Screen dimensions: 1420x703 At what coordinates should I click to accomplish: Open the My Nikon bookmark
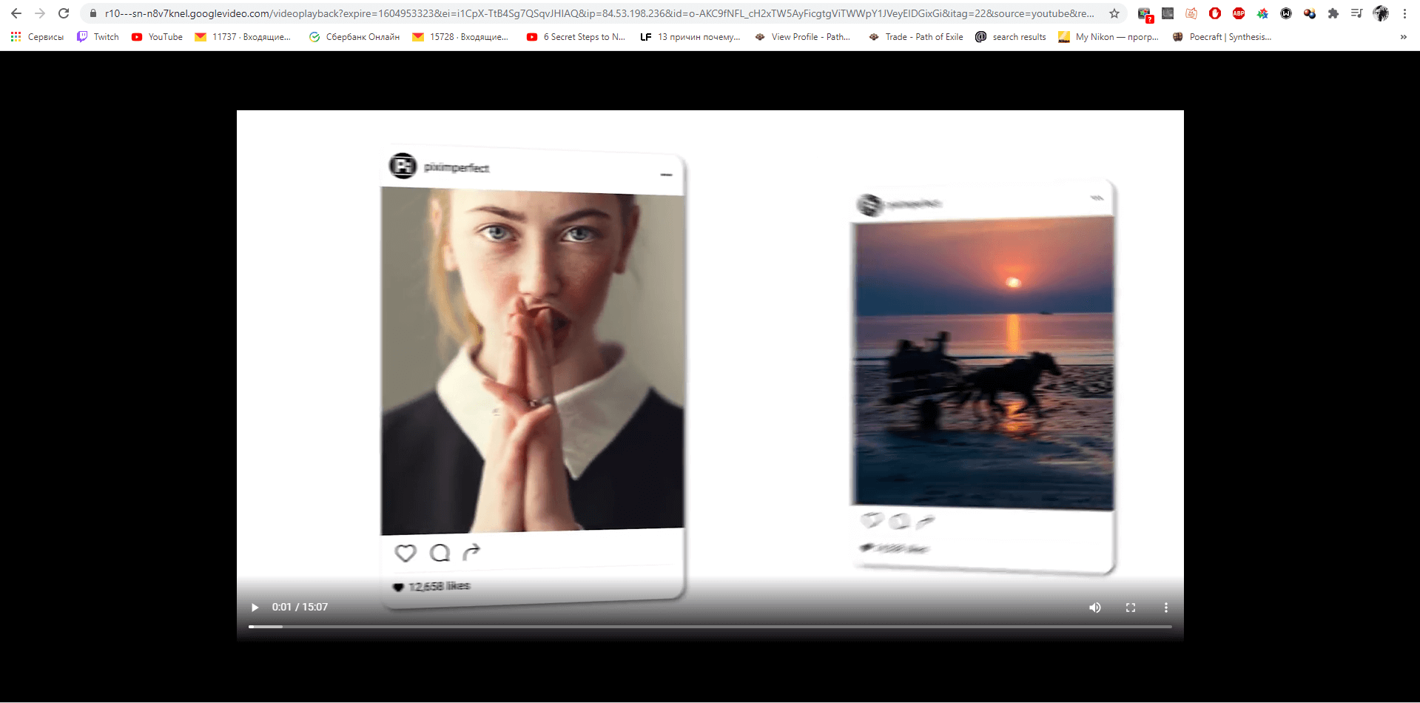point(1108,37)
